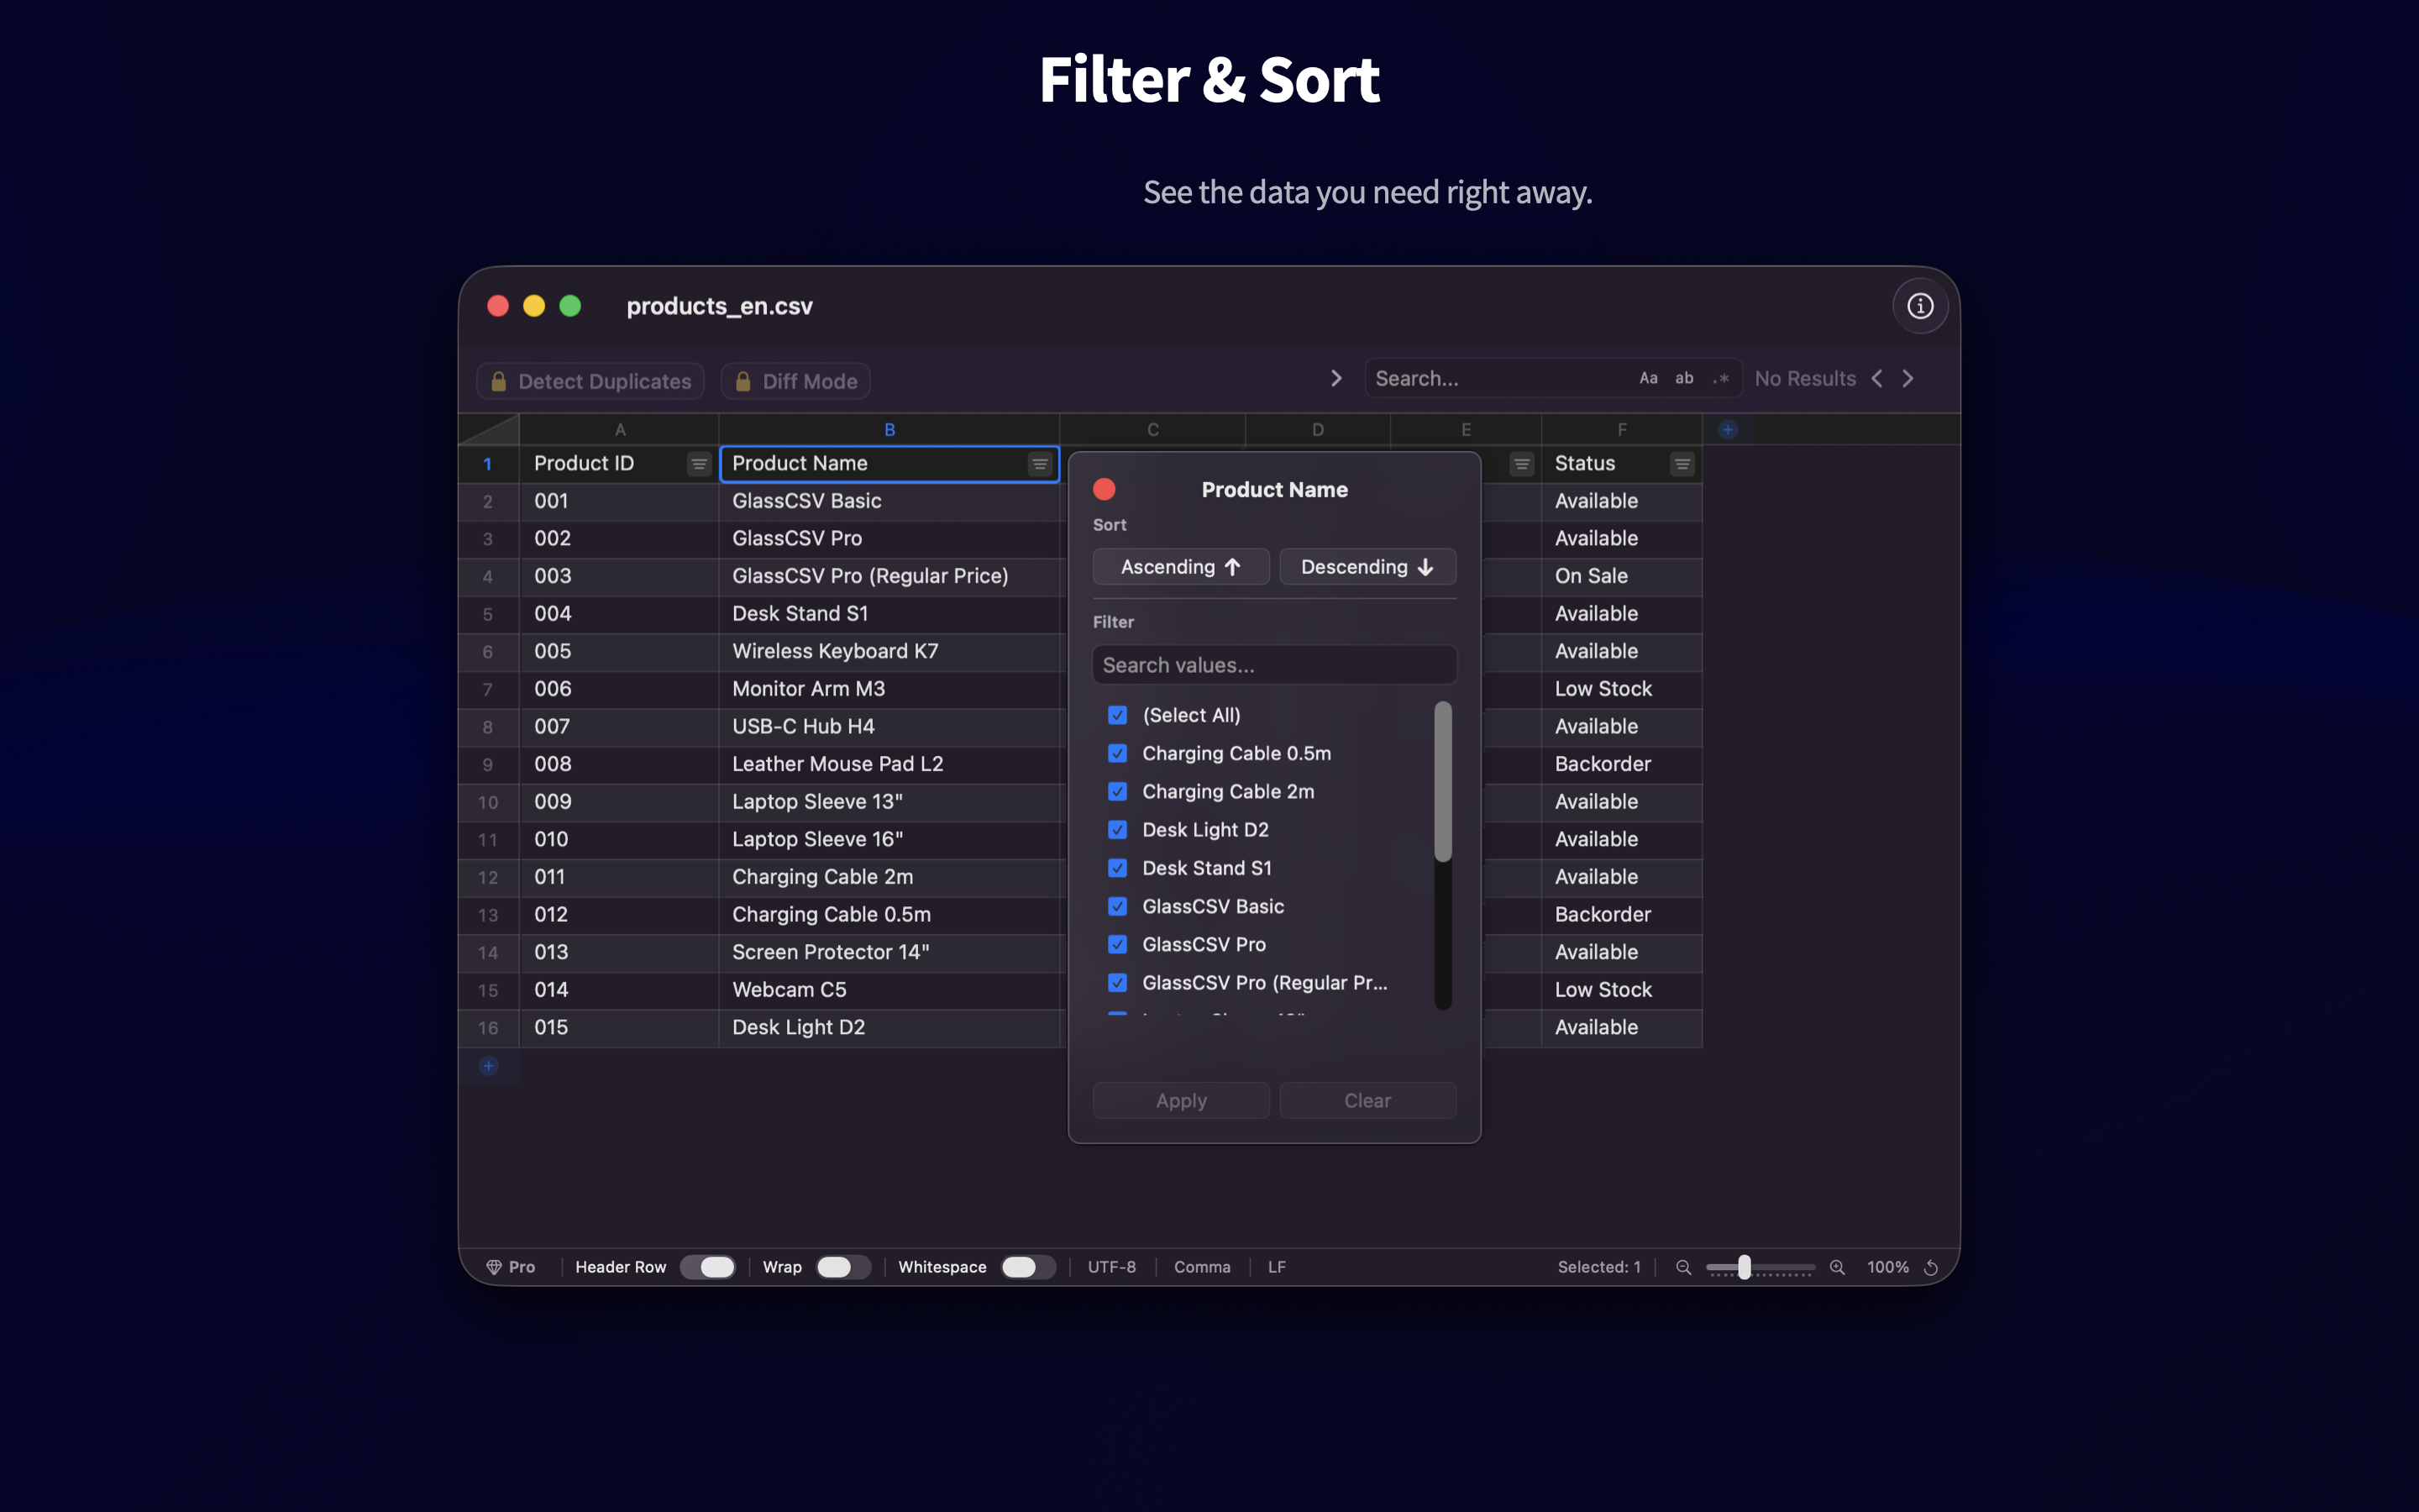Uncheck GlassCSV Basic in the filter list
The width and height of the screenshot is (2419, 1512).
click(x=1118, y=906)
